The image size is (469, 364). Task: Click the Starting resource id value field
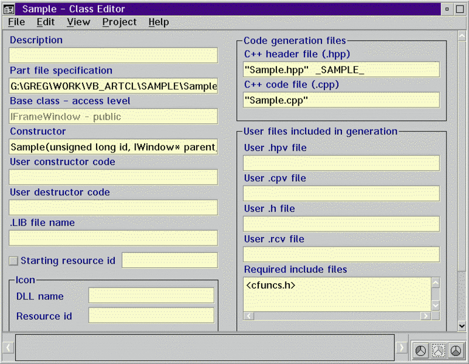pos(170,260)
